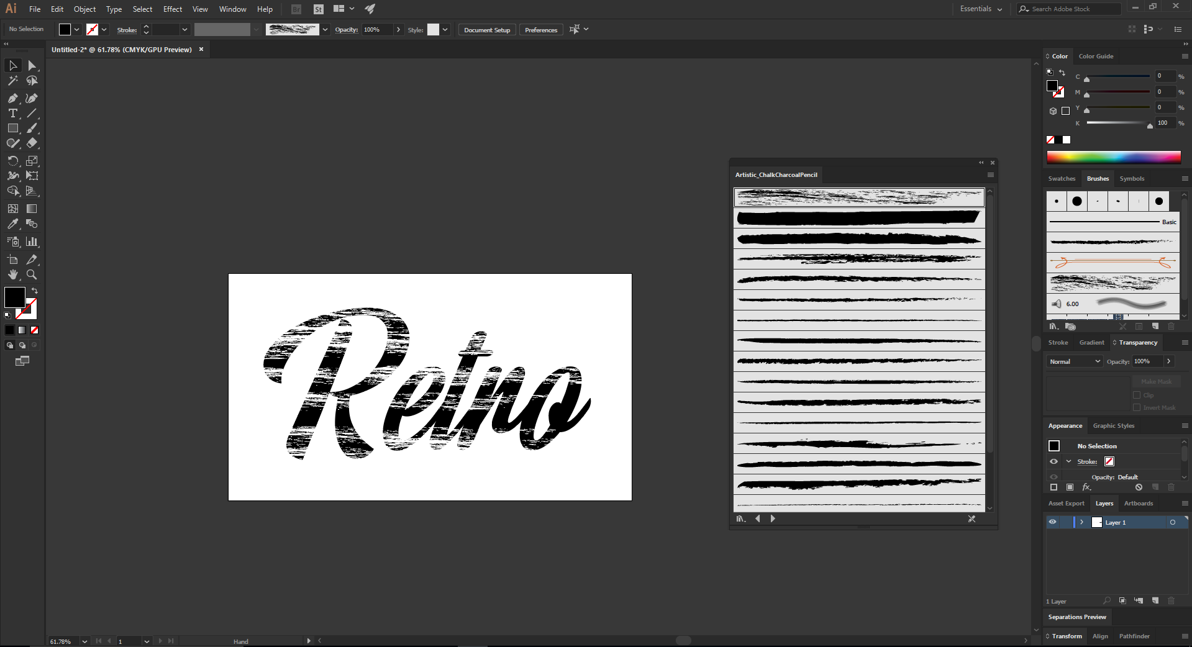Open Style dropdown in control bar
1192x647 pixels.
point(445,29)
